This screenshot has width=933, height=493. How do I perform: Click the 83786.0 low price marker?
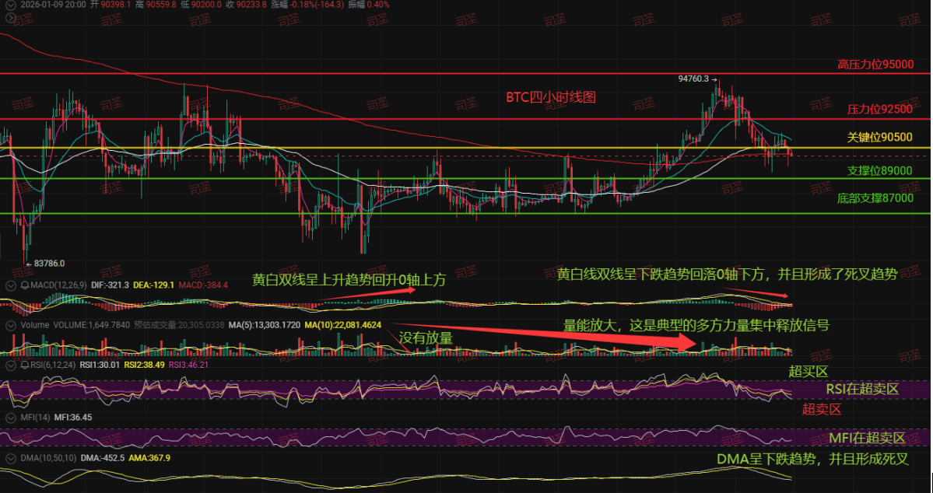coord(50,263)
